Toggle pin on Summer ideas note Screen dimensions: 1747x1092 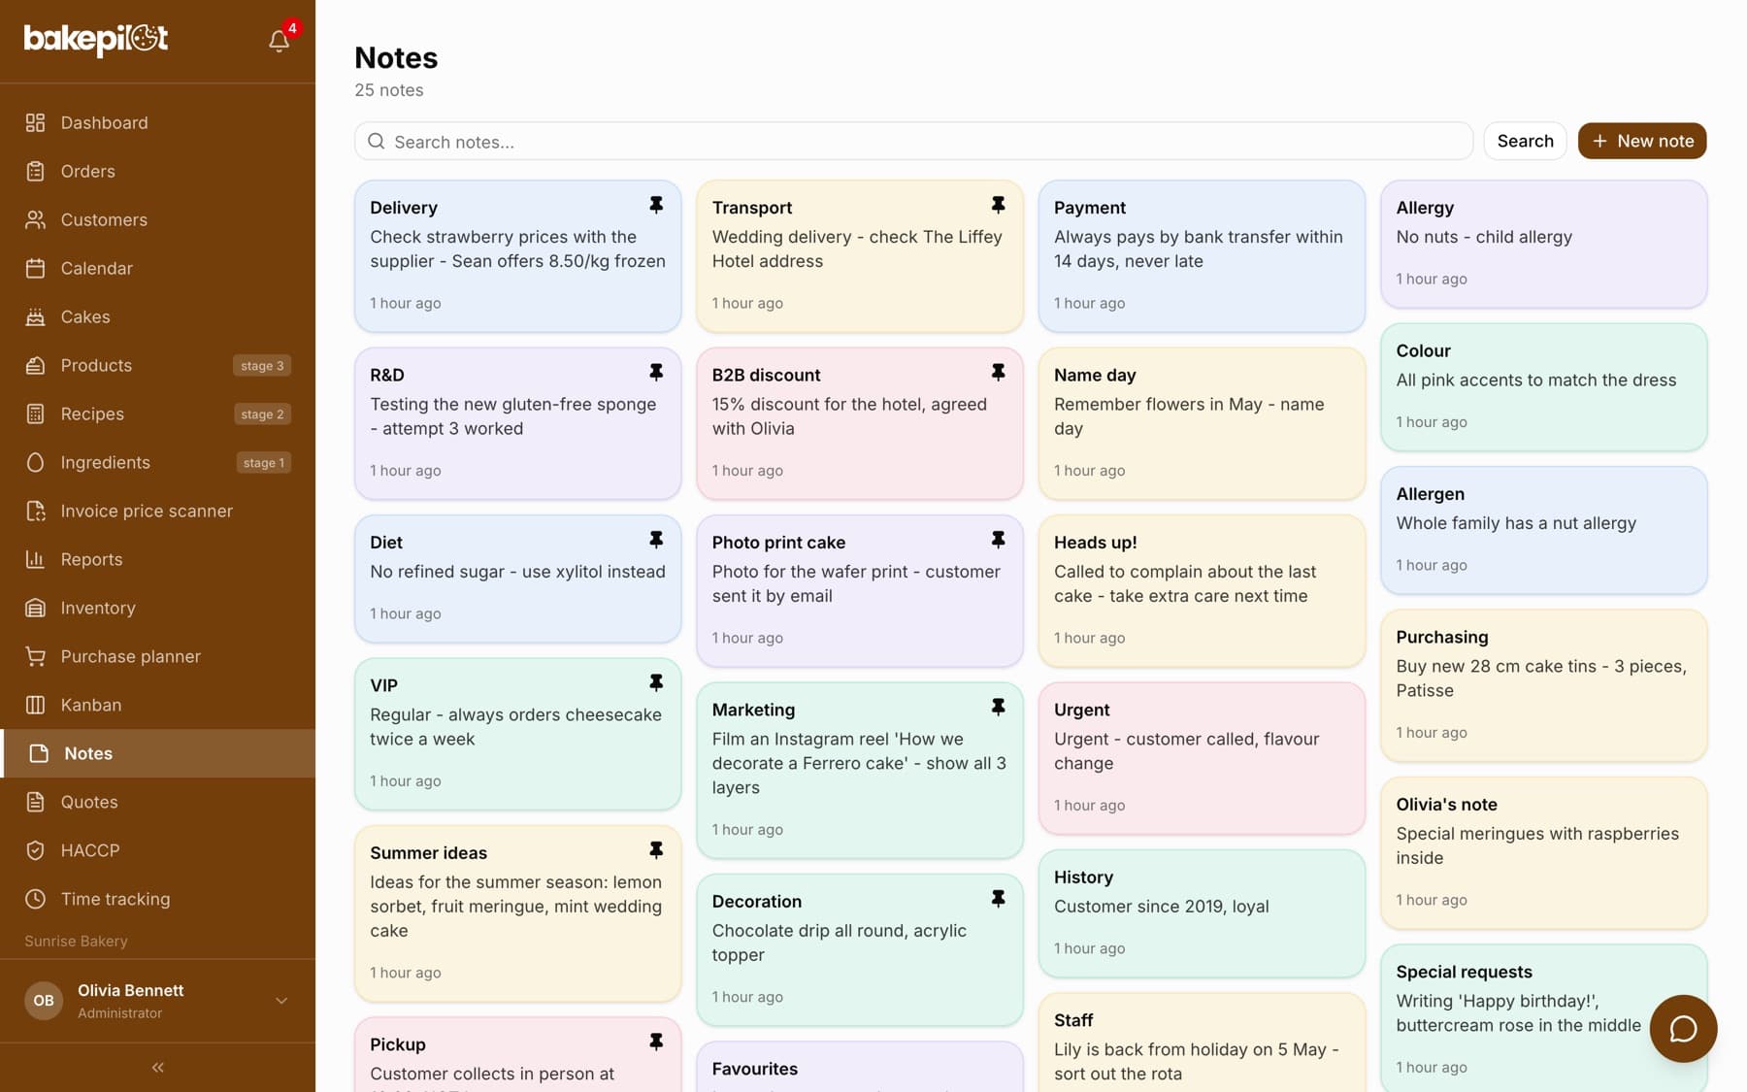click(x=656, y=850)
